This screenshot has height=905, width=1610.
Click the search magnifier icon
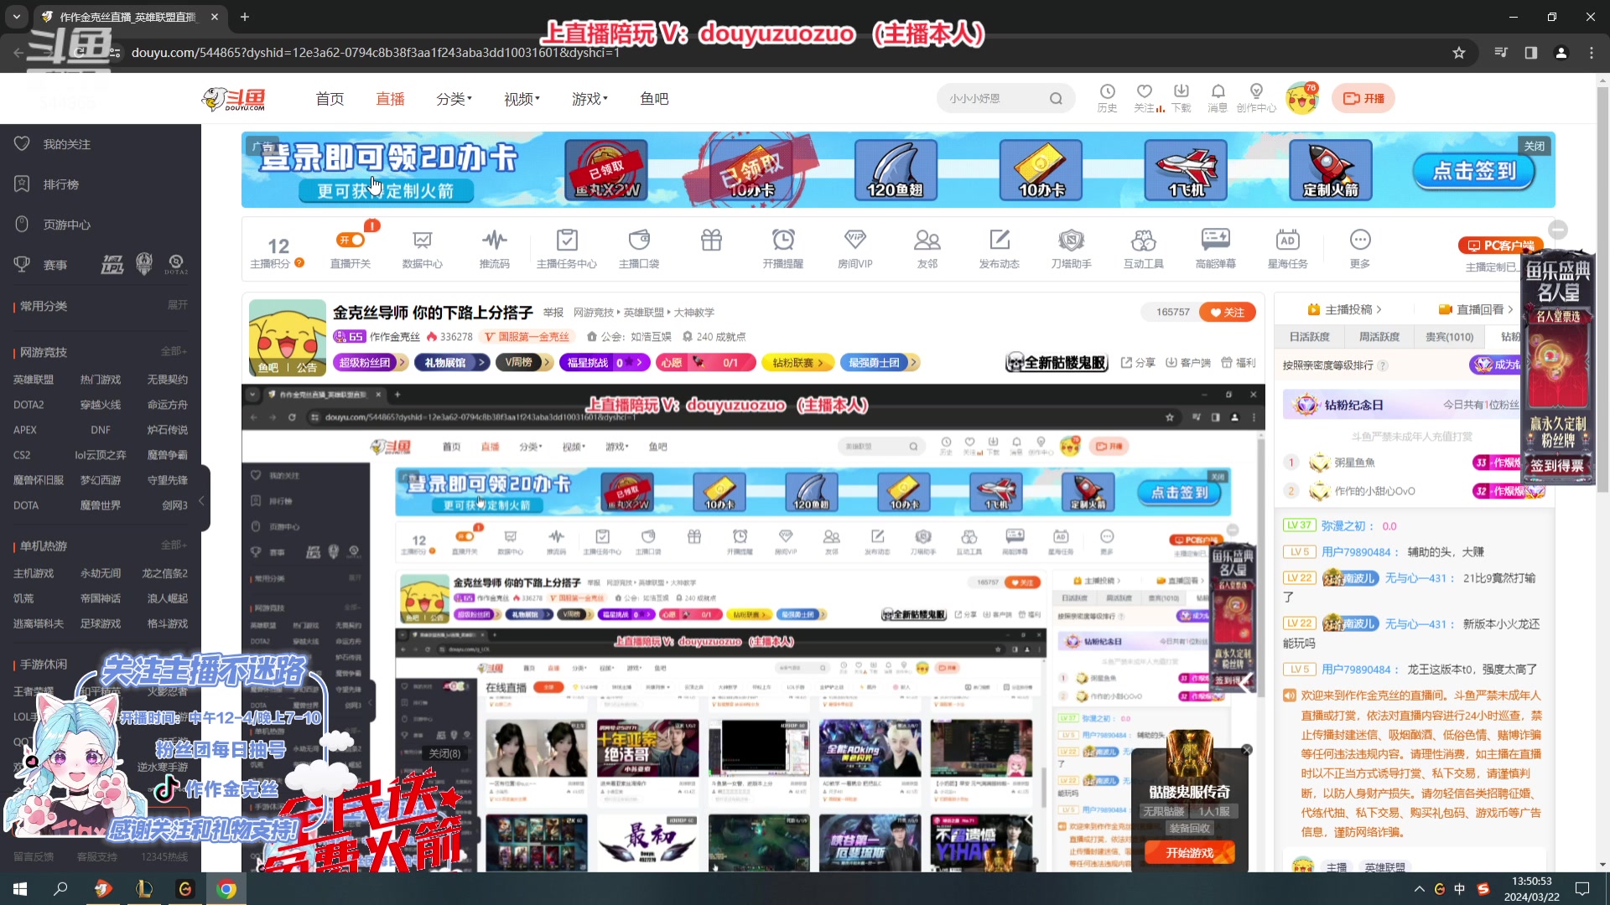click(1056, 99)
